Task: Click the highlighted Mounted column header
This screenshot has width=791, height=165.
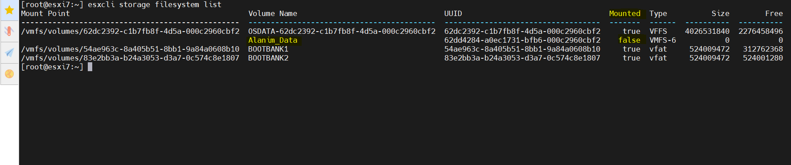Action: pyautogui.click(x=625, y=13)
